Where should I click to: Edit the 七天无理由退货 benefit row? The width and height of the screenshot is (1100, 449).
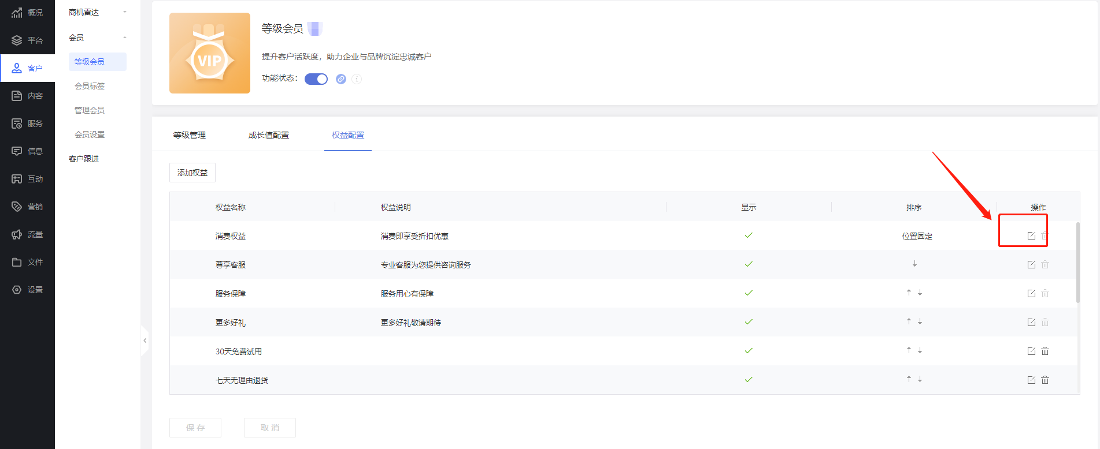(x=1031, y=380)
